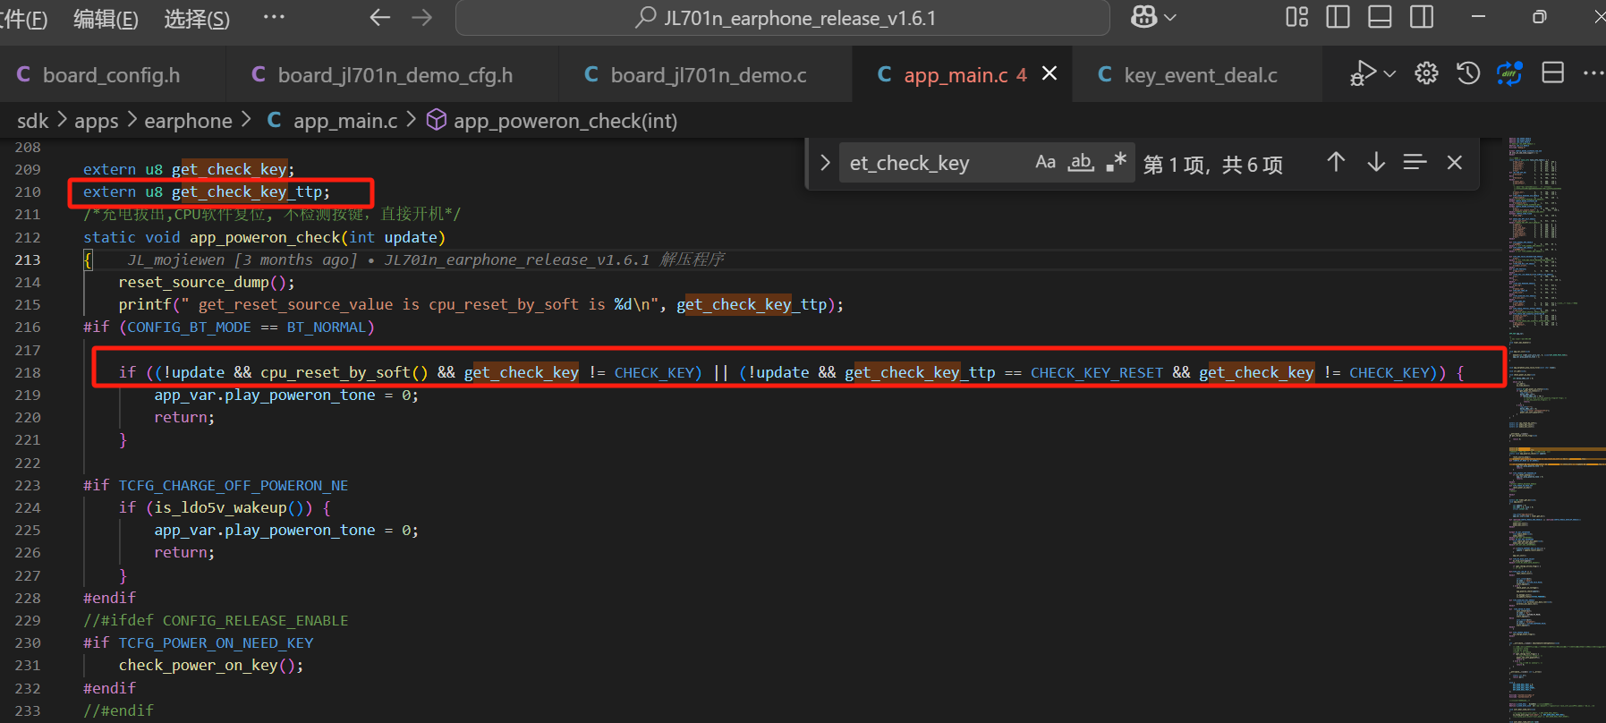1606x723 pixels.
Task: Click the run and debug icon
Action: (x=1363, y=73)
